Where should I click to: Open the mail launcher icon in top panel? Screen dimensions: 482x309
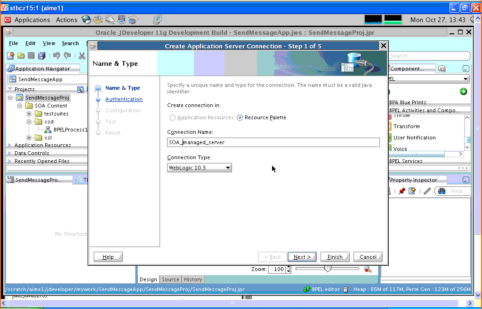pos(98,20)
